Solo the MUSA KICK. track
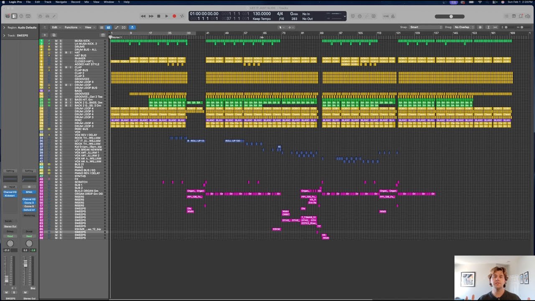The height and width of the screenshot is (301, 535). (60, 41)
